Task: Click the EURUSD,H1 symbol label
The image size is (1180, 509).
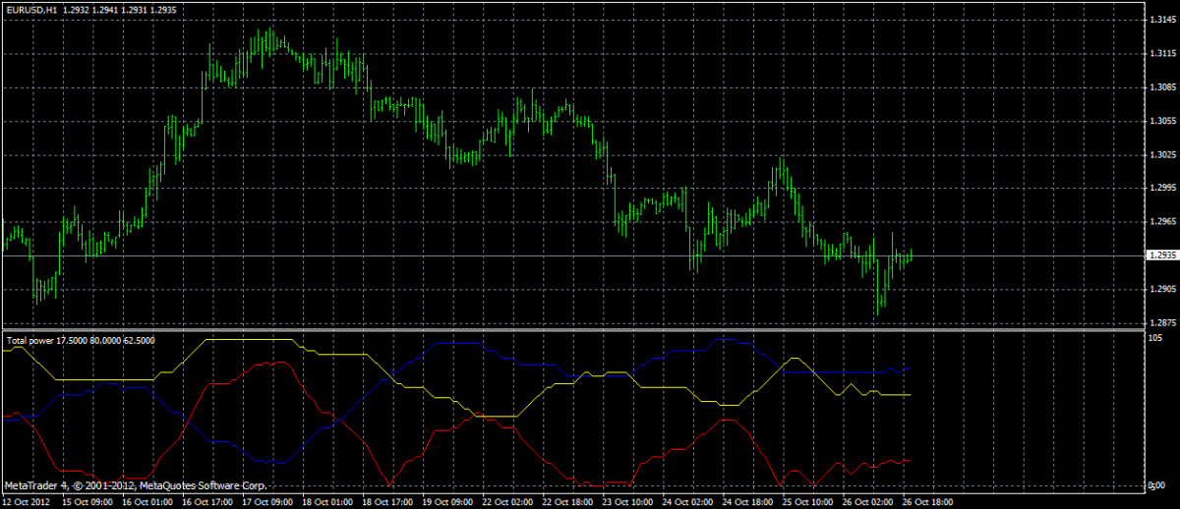Action: click(x=30, y=8)
